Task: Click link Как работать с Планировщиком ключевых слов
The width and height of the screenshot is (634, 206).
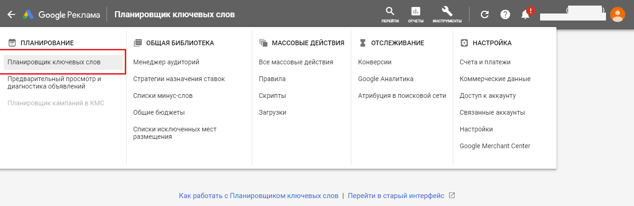Action: click(x=258, y=196)
